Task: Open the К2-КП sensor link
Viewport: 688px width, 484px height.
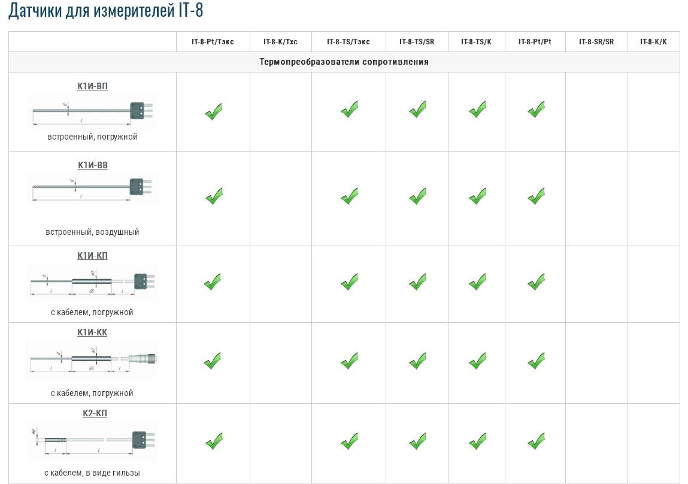Action: (x=95, y=413)
